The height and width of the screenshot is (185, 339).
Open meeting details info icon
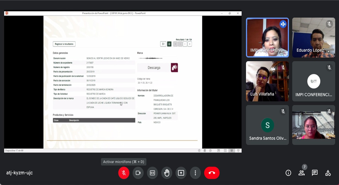(288, 173)
